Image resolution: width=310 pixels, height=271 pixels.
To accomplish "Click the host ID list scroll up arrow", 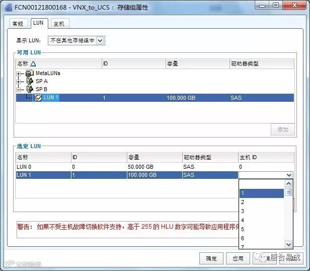I will point(288,183).
